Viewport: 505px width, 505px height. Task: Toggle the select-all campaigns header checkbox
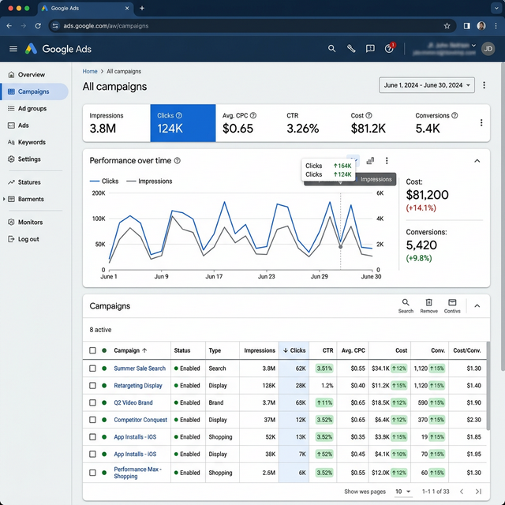tap(92, 350)
